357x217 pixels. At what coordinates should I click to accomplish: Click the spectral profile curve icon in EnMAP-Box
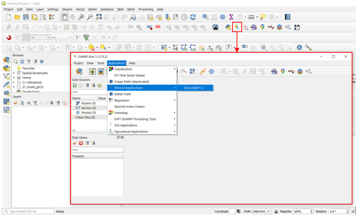184,71
